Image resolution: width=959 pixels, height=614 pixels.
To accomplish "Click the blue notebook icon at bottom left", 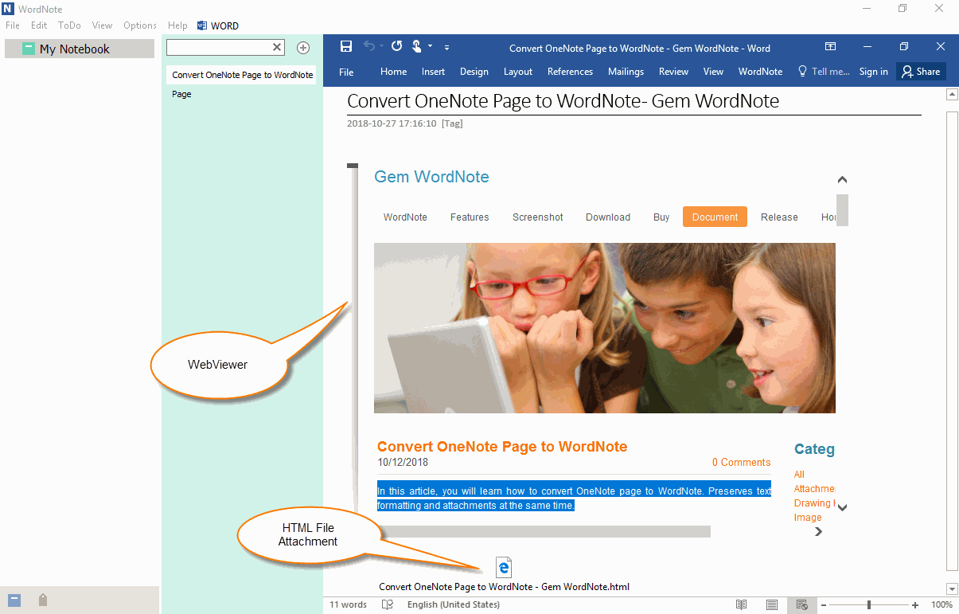I will pyautogui.click(x=14, y=600).
